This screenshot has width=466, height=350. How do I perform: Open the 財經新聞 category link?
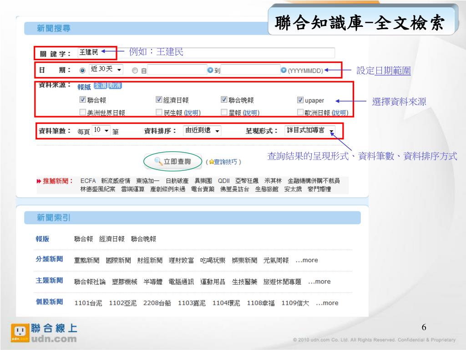pyautogui.click(x=150, y=260)
